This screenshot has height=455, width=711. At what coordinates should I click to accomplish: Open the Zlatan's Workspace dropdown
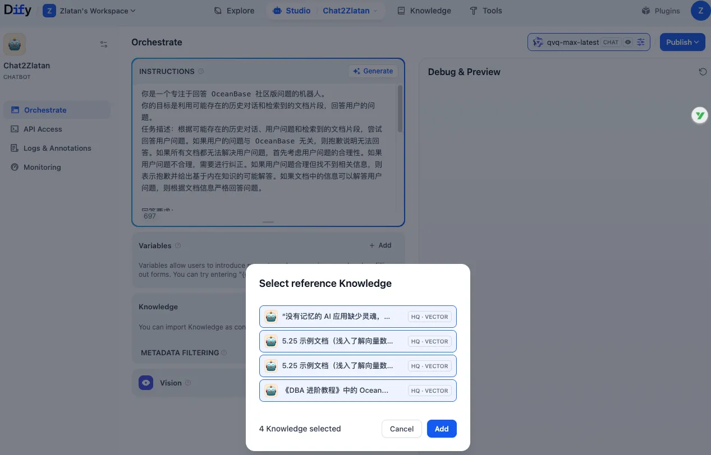[90, 10]
